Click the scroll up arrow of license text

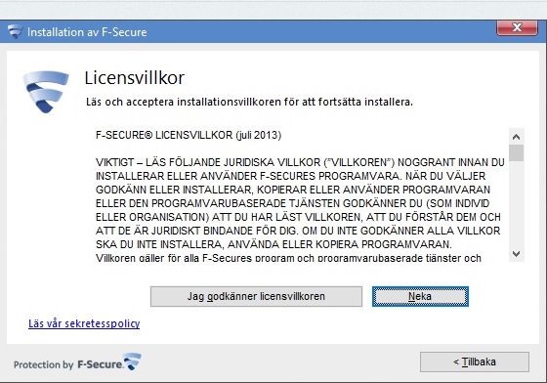click(517, 137)
